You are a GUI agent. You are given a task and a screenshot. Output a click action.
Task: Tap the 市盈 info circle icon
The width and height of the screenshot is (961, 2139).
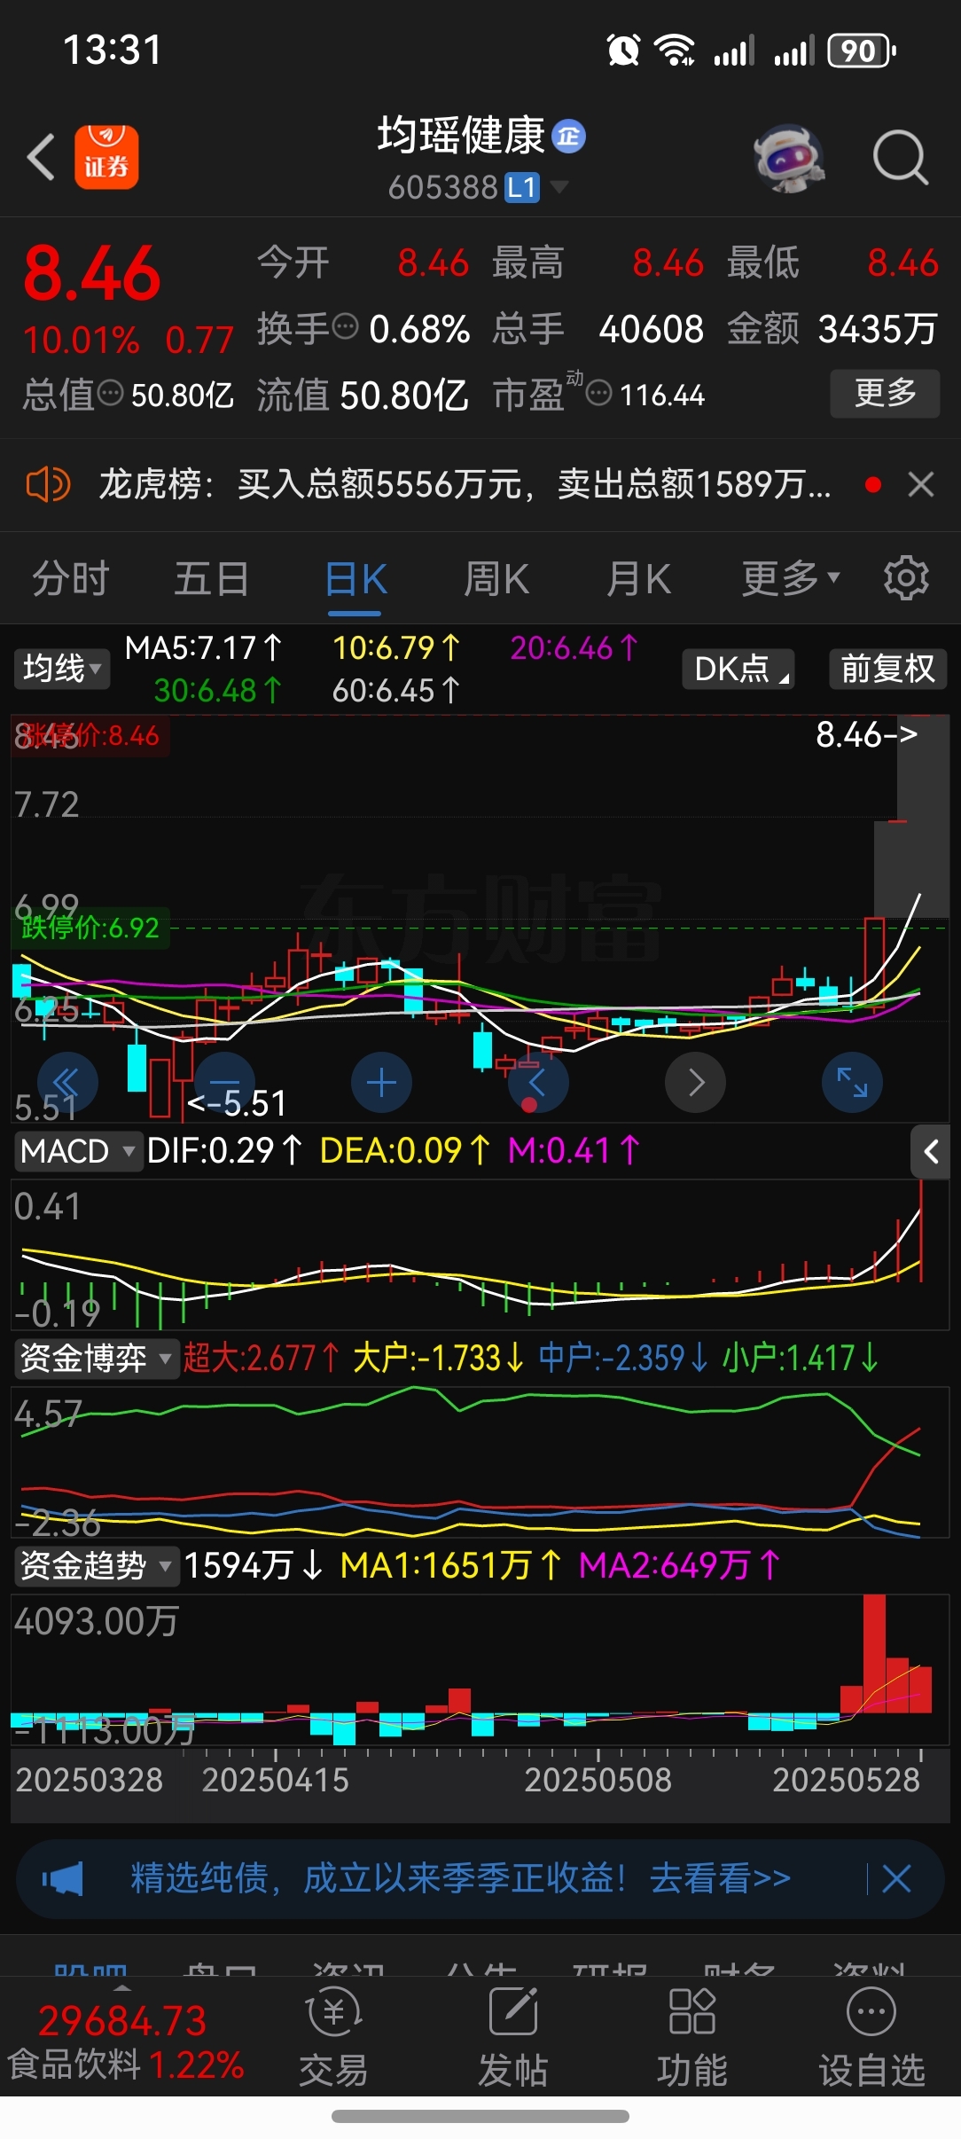pos(599,393)
